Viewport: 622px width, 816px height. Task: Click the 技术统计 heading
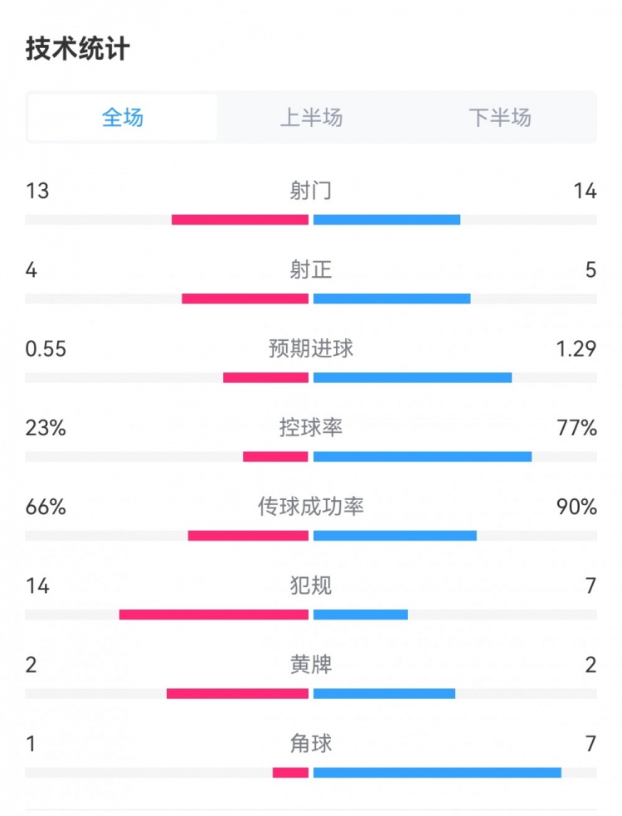click(x=77, y=49)
